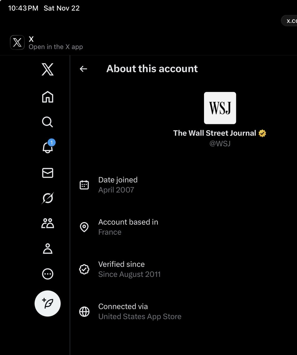Click the calendar icon beside Date joined
The image size is (297, 355).
[x=84, y=185]
